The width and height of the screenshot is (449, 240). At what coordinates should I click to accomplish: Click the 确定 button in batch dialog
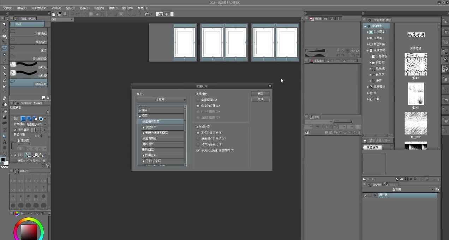[x=260, y=94]
